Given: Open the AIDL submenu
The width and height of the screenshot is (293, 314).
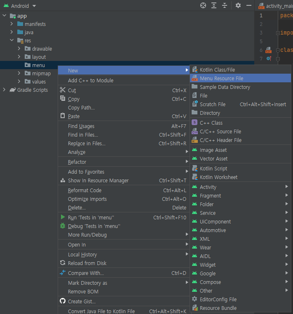Looking at the screenshot, I should [240, 256].
